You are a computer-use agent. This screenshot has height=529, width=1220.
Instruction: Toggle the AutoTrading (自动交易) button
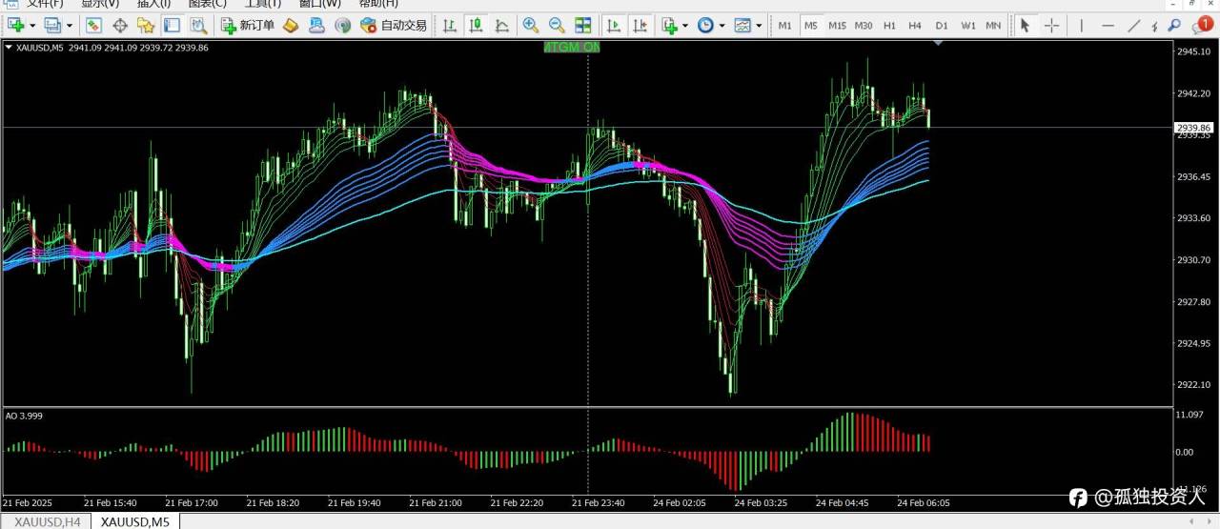pyautogui.click(x=394, y=26)
